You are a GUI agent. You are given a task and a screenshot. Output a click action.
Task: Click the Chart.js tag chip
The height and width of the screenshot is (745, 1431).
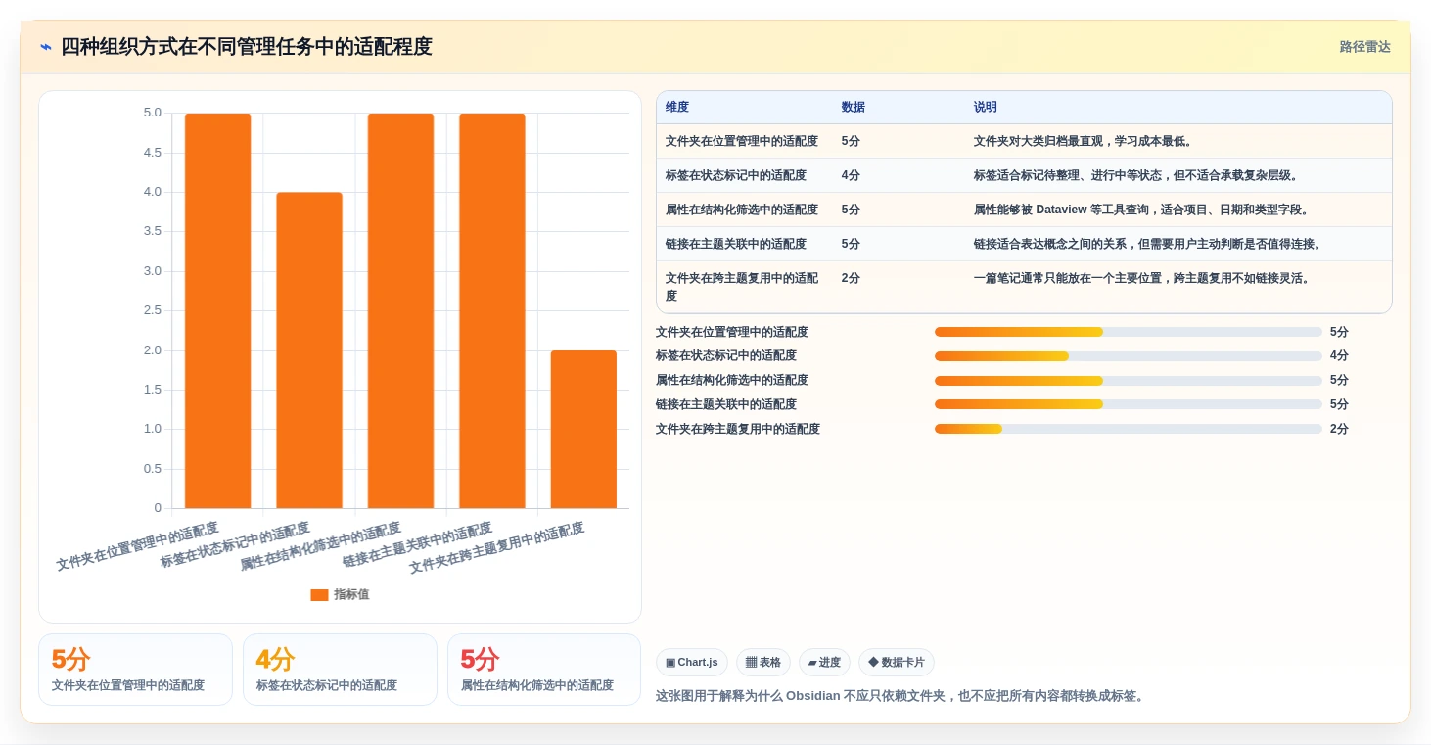pos(692,663)
